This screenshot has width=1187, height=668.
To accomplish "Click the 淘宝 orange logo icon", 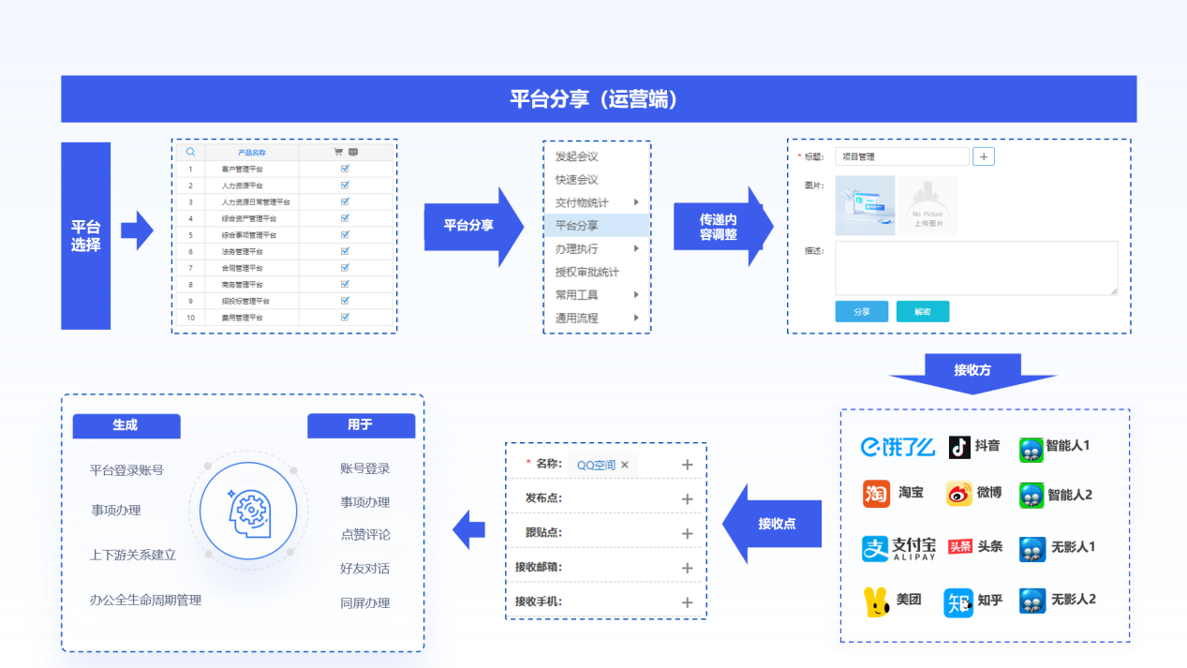I will click(876, 493).
